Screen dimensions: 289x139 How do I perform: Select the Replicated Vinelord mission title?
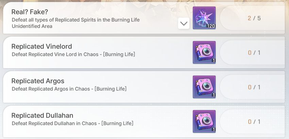point(42,46)
